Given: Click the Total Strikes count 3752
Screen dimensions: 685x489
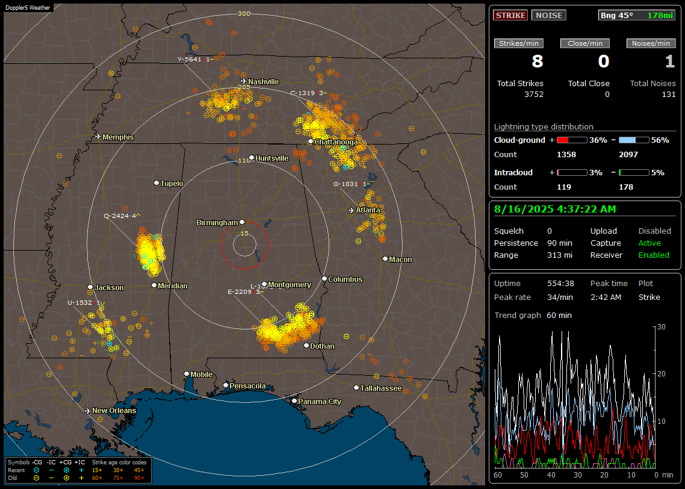Looking at the screenshot, I should (x=534, y=95).
